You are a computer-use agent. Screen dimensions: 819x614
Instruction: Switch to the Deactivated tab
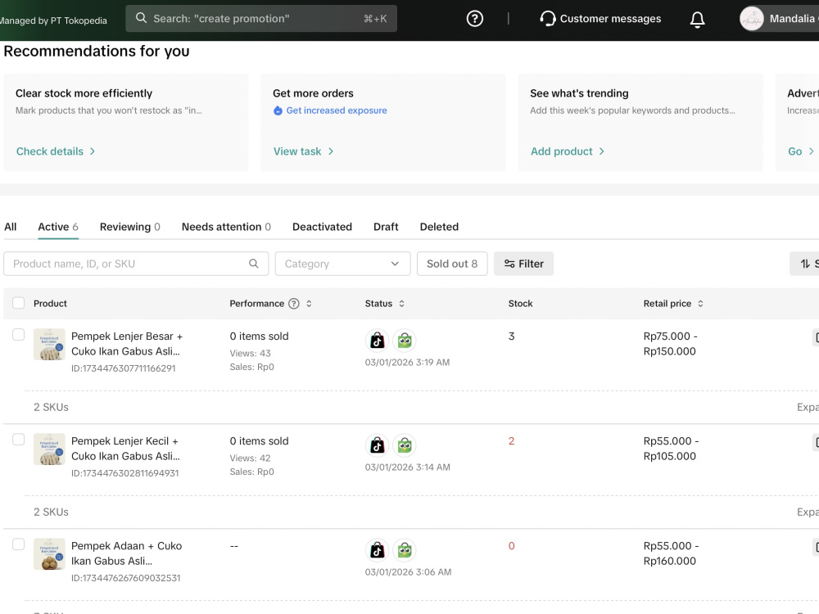[322, 227]
